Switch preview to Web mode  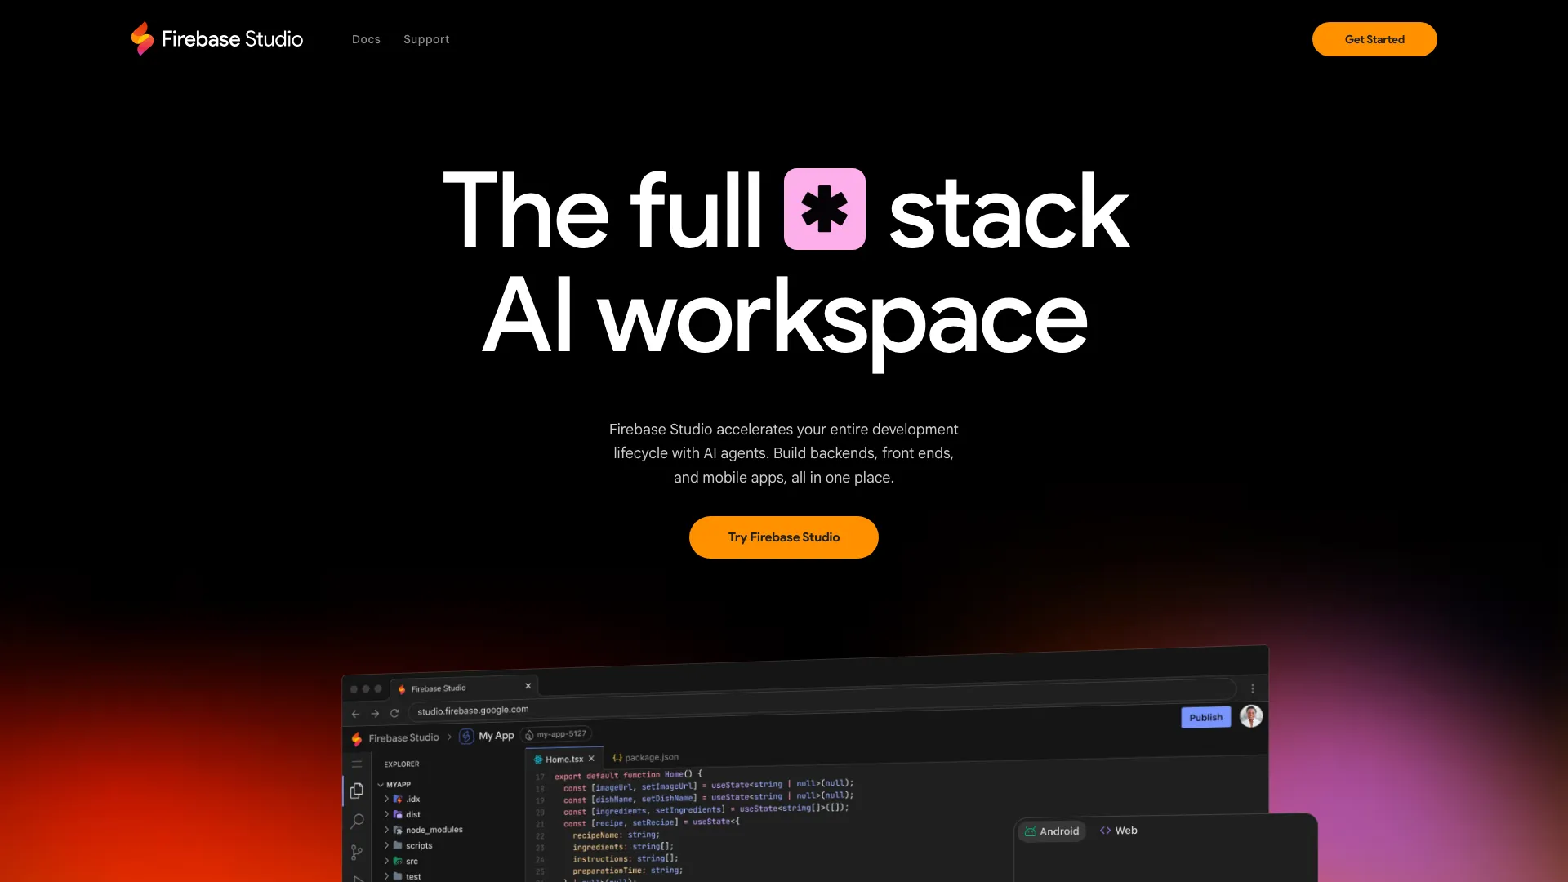point(1118,830)
